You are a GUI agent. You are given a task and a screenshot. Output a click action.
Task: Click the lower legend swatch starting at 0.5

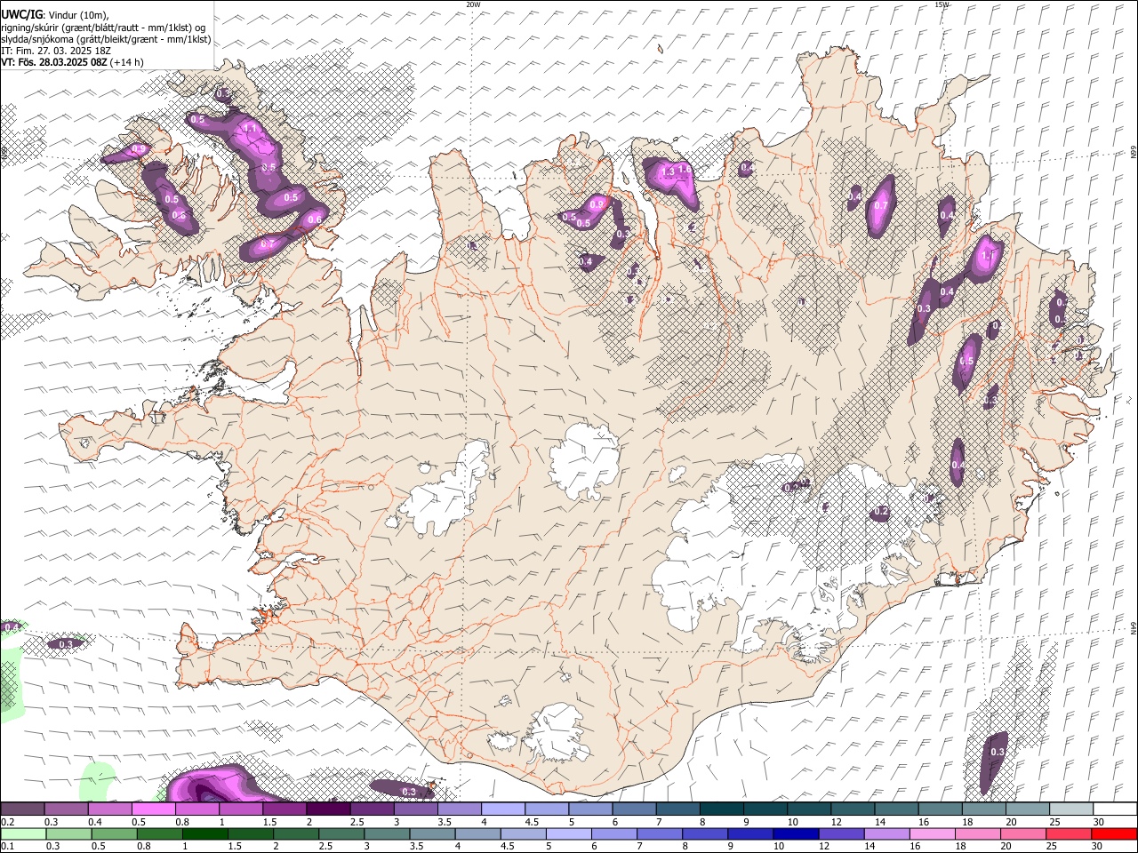tap(115, 834)
